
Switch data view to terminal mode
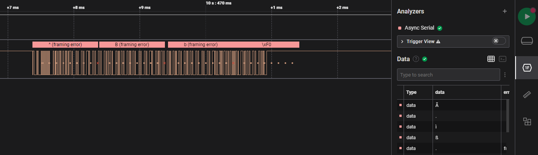502,59
